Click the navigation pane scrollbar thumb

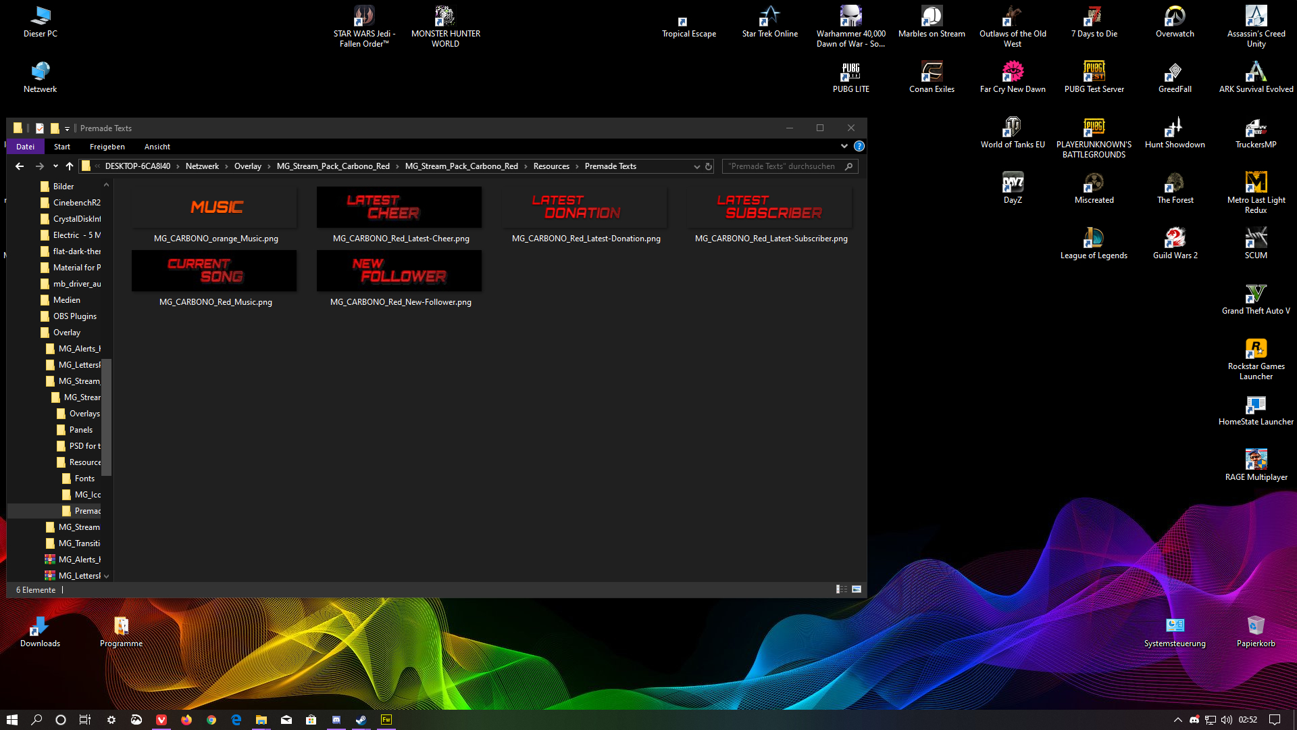click(x=106, y=416)
